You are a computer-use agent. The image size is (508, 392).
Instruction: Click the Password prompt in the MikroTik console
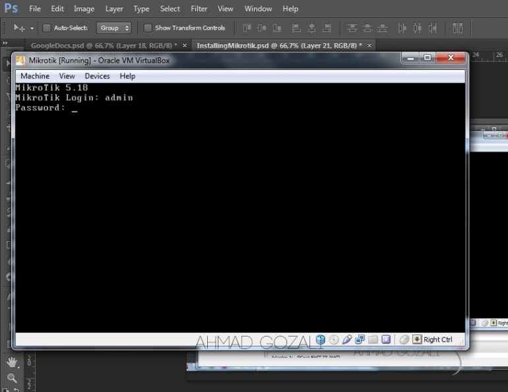(40, 108)
